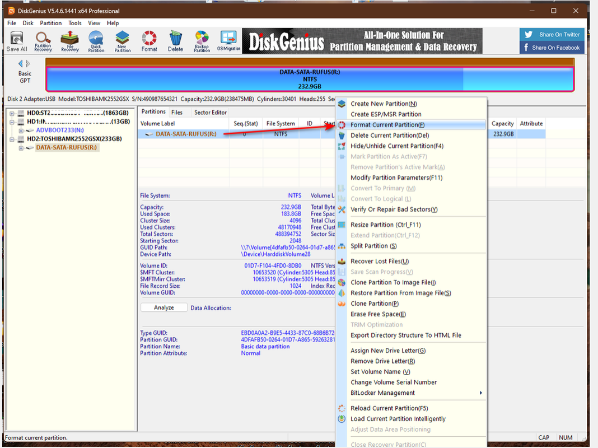The image size is (598, 448).
Task: Click Share On Facebook button
Action: click(552, 47)
